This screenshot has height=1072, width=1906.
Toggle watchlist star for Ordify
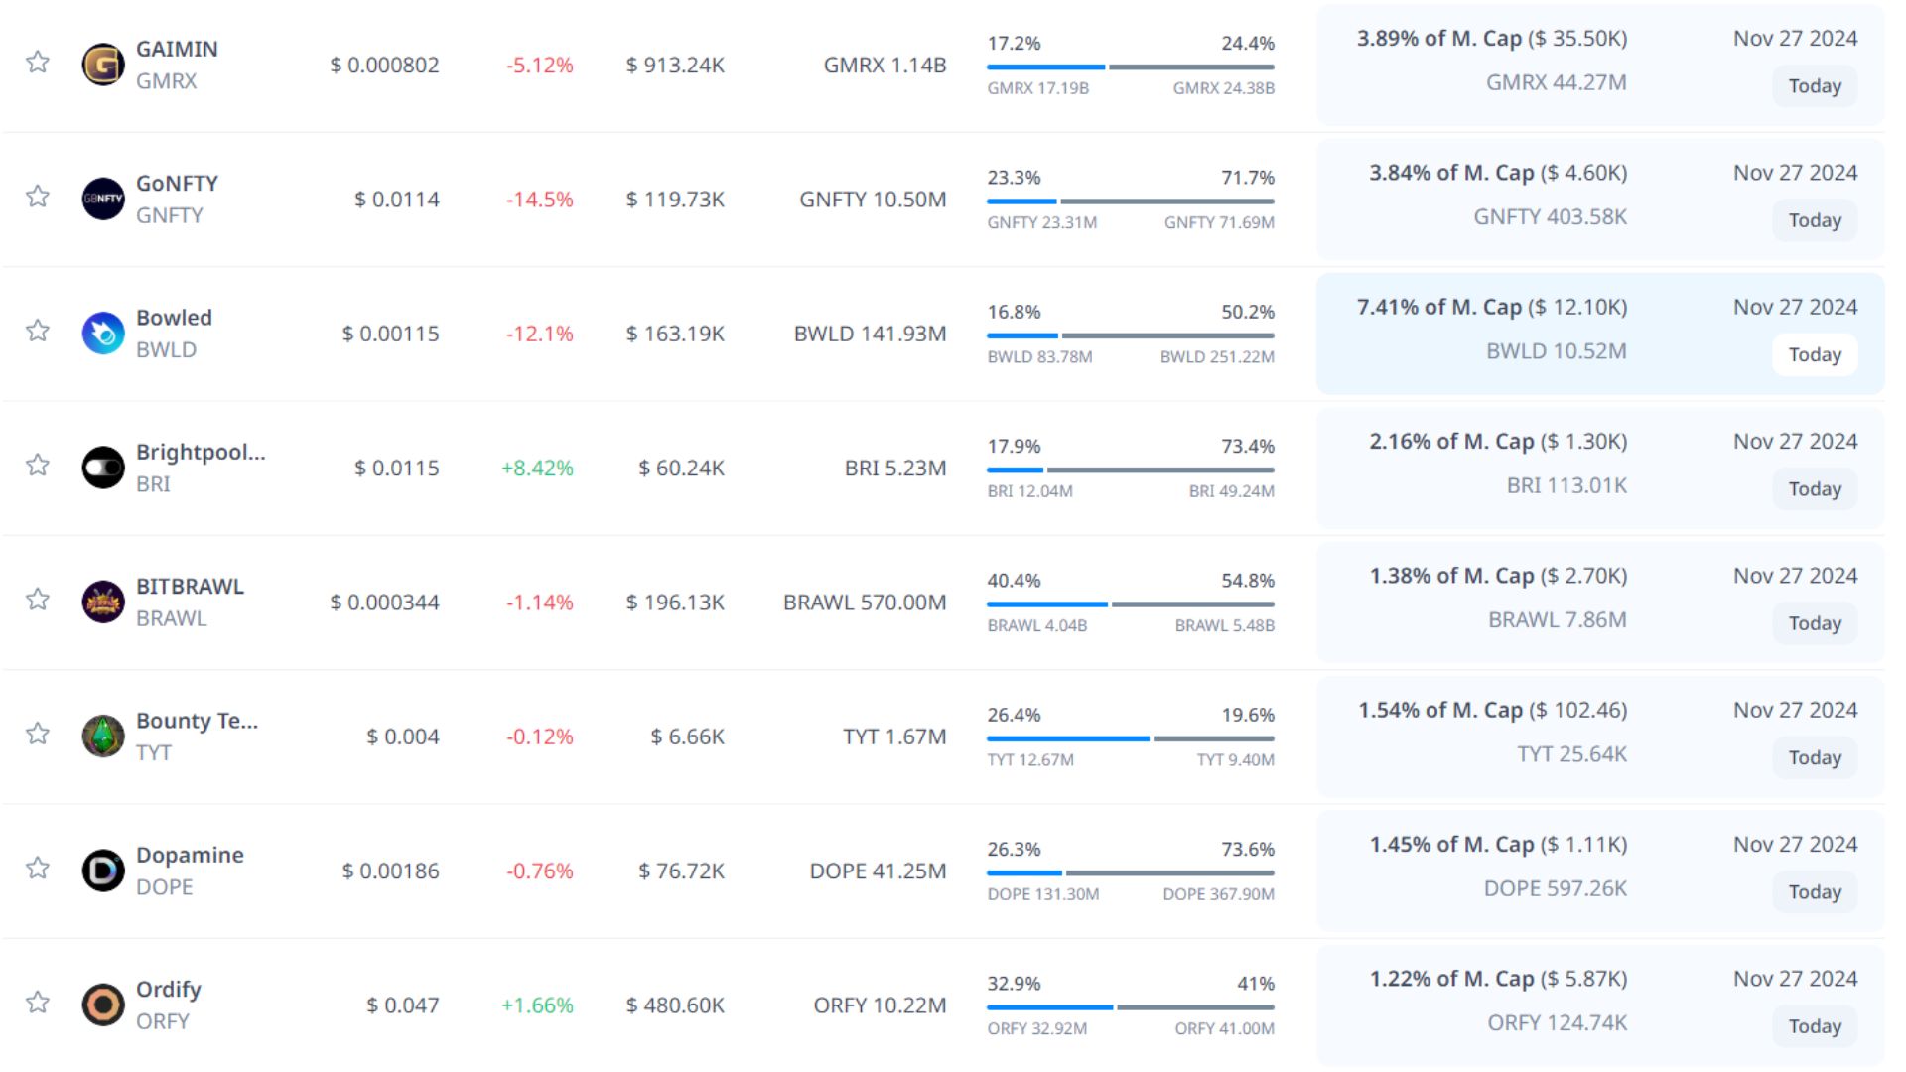pos(38,1002)
